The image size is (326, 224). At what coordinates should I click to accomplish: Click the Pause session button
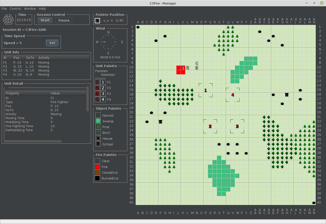coord(64,20)
